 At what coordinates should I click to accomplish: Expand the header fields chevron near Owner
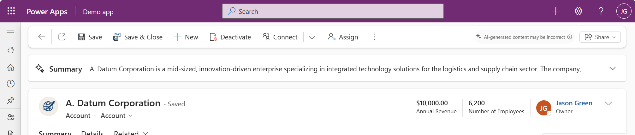[x=608, y=103]
